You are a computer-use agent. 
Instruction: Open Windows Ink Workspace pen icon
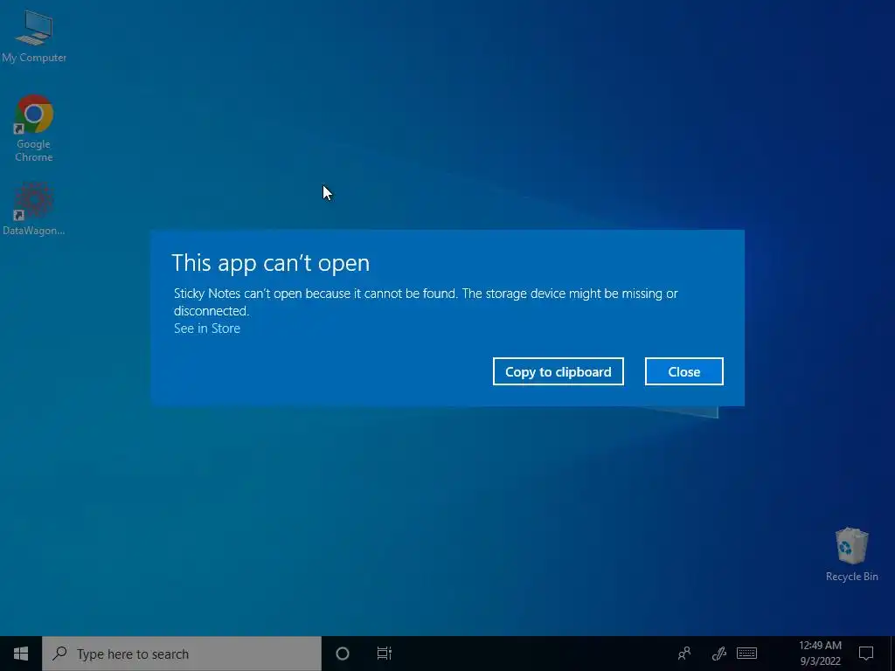coord(718,654)
